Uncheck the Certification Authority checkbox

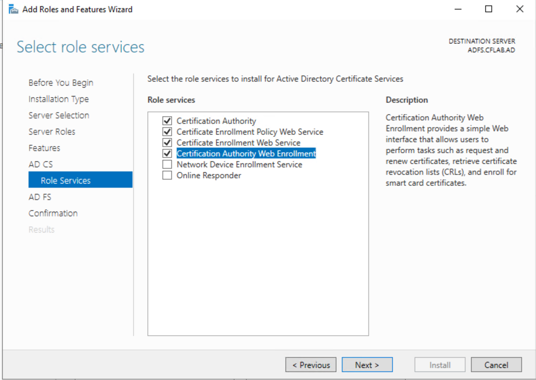click(167, 121)
